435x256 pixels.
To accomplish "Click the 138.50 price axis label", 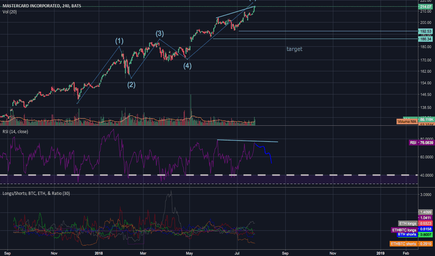I will click(x=426, y=108).
